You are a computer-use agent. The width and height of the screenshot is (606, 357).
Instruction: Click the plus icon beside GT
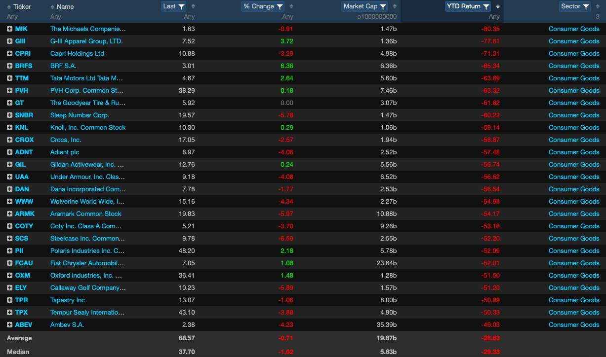[9, 103]
